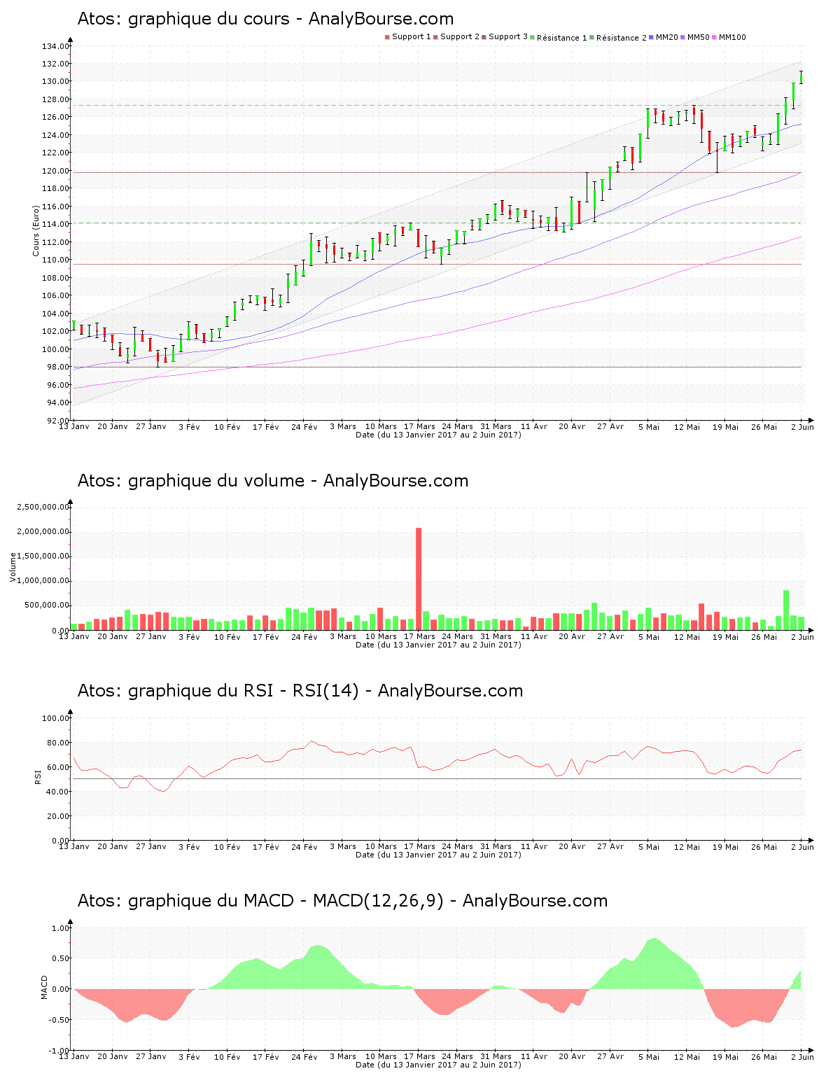Click the date range caption under the price chart
The height and width of the screenshot is (1085, 840).
point(438,435)
